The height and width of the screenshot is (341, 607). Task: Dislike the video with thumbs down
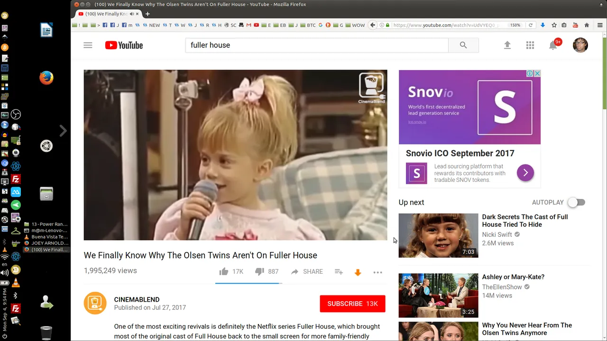[x=259, y=271]
